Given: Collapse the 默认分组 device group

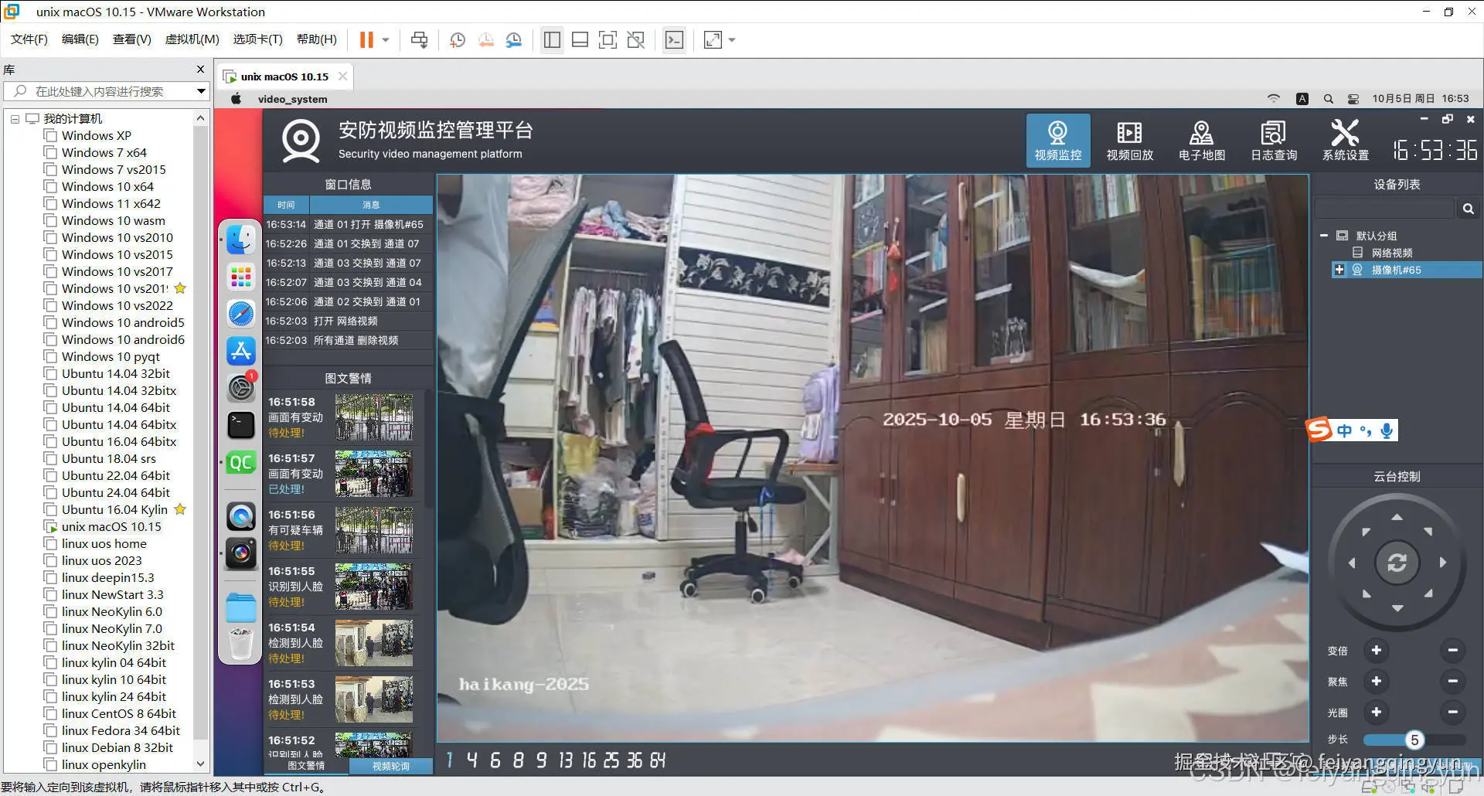Looking at the screenshot, I should coord(1324,236).
